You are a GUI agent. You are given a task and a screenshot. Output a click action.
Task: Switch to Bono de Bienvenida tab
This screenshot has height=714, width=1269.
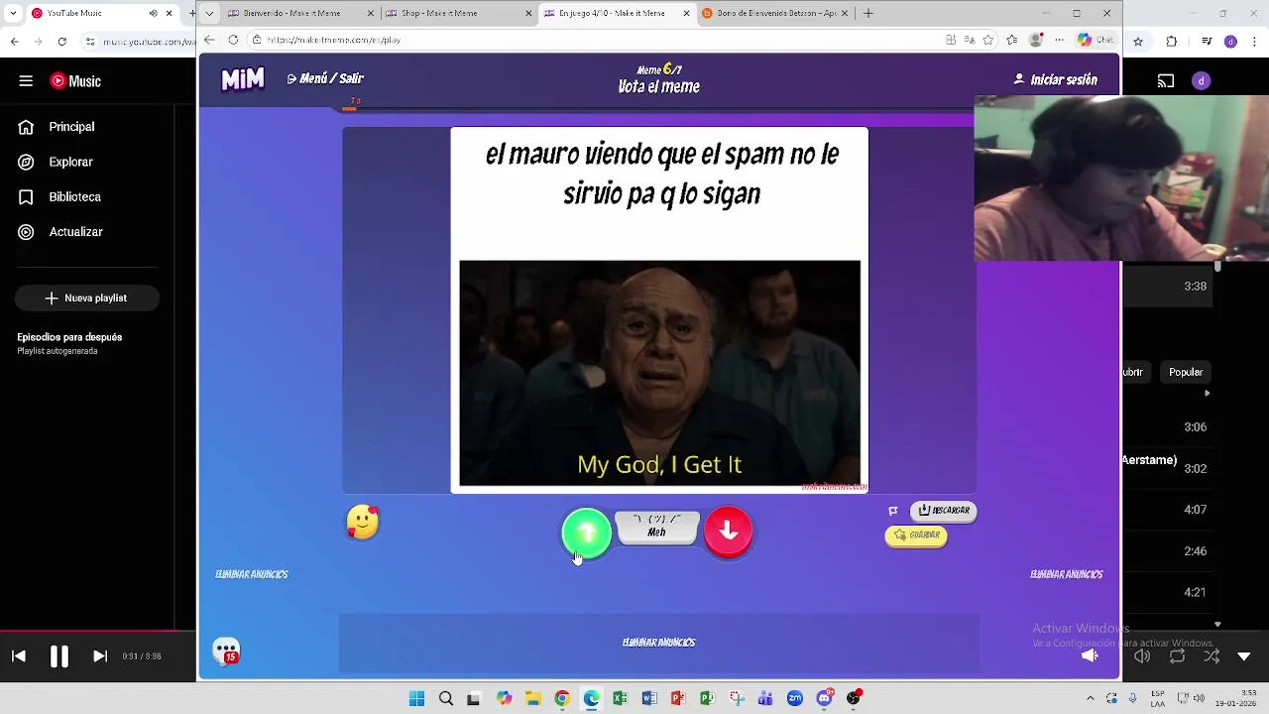pos(775,13)
